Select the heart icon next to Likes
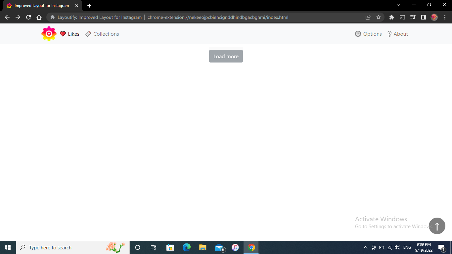Screen dimensions: 452x254 pyautogui.click(x=63, y=33)
